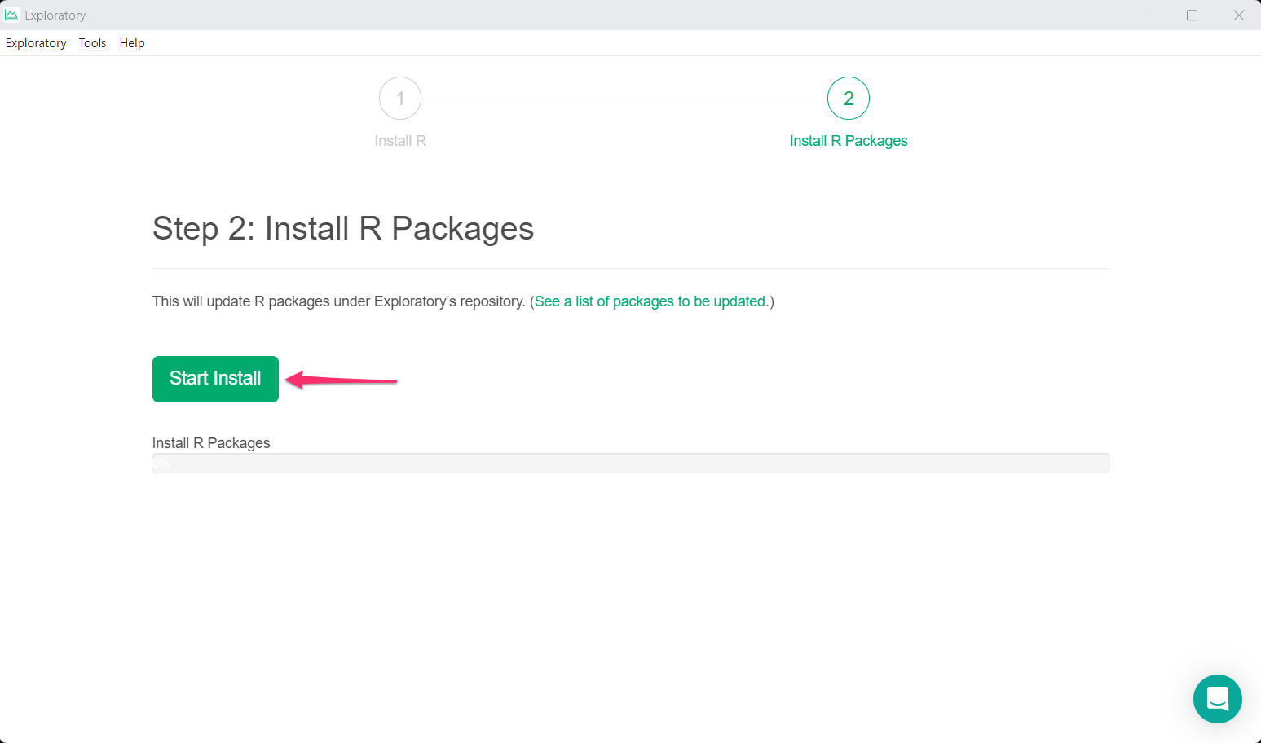Click the Install R Packages progress bar

click(630, 463)
